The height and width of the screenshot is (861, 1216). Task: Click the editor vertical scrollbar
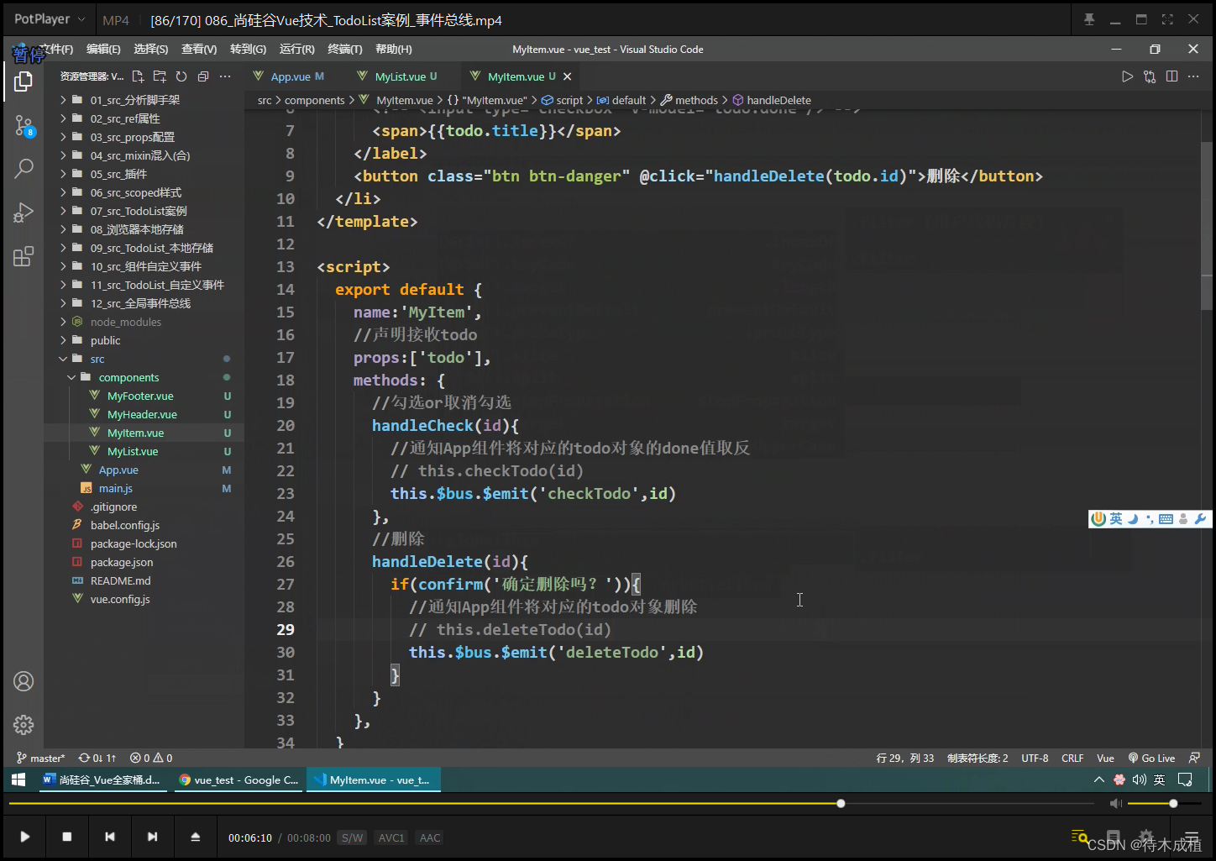1207,226
